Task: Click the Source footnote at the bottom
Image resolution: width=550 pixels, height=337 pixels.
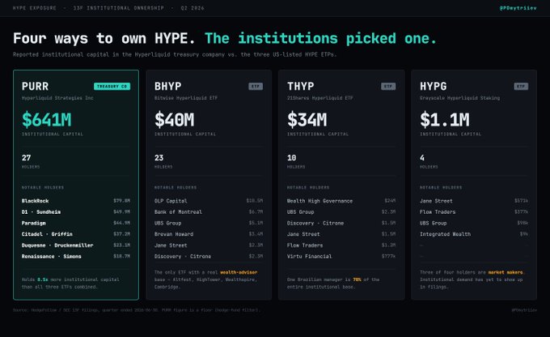Action: (x=137, y=310)
